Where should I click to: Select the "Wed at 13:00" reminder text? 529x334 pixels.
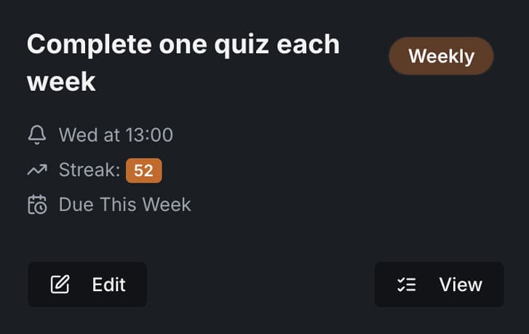[x=116, y=135]
